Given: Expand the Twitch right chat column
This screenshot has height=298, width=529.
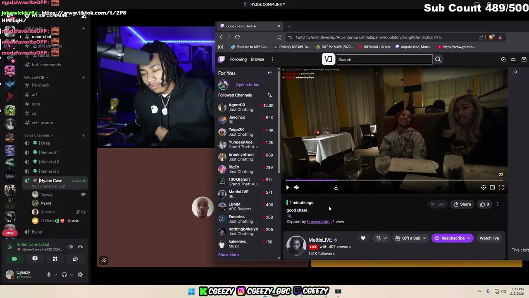Looking at the screenshot, I should (515, 72).
